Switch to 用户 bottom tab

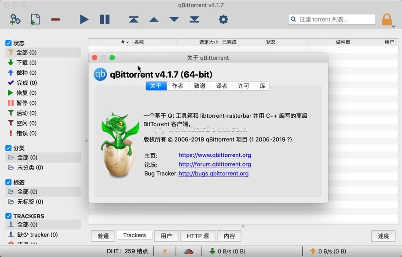tap(166, 236)
